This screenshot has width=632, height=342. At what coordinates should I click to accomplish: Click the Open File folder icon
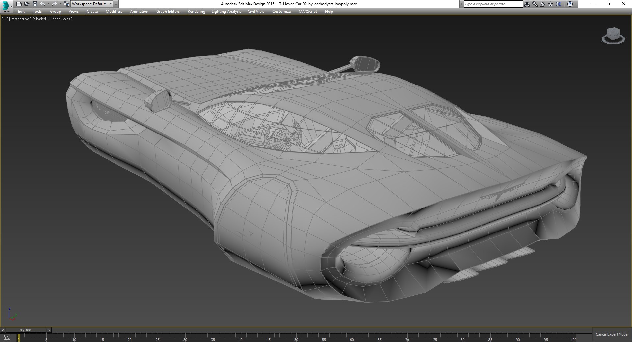[27, 4]
